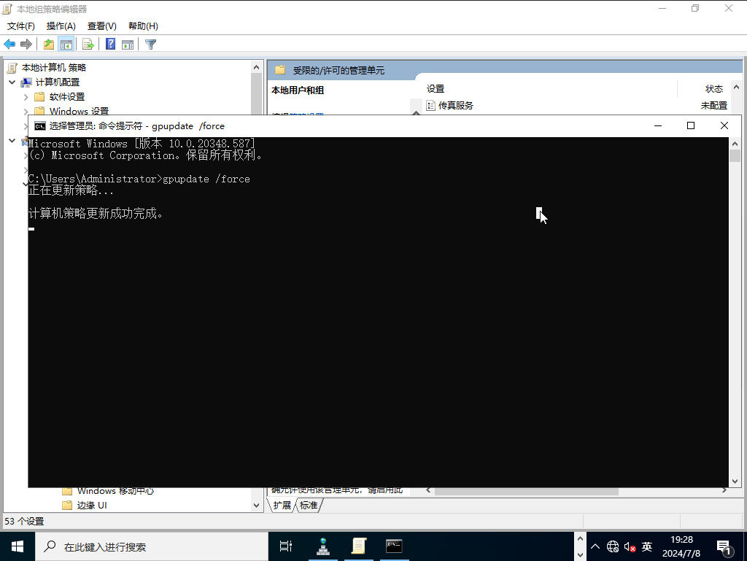Image resolution: width=747 pixels, height=561 pixels.
Task: Select Windows 移动中心 folder
Action: pyautogui.click(x=116, y=491)
